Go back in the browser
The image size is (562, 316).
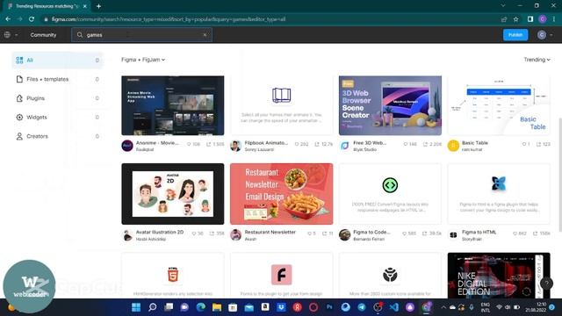tap(8, 19)
